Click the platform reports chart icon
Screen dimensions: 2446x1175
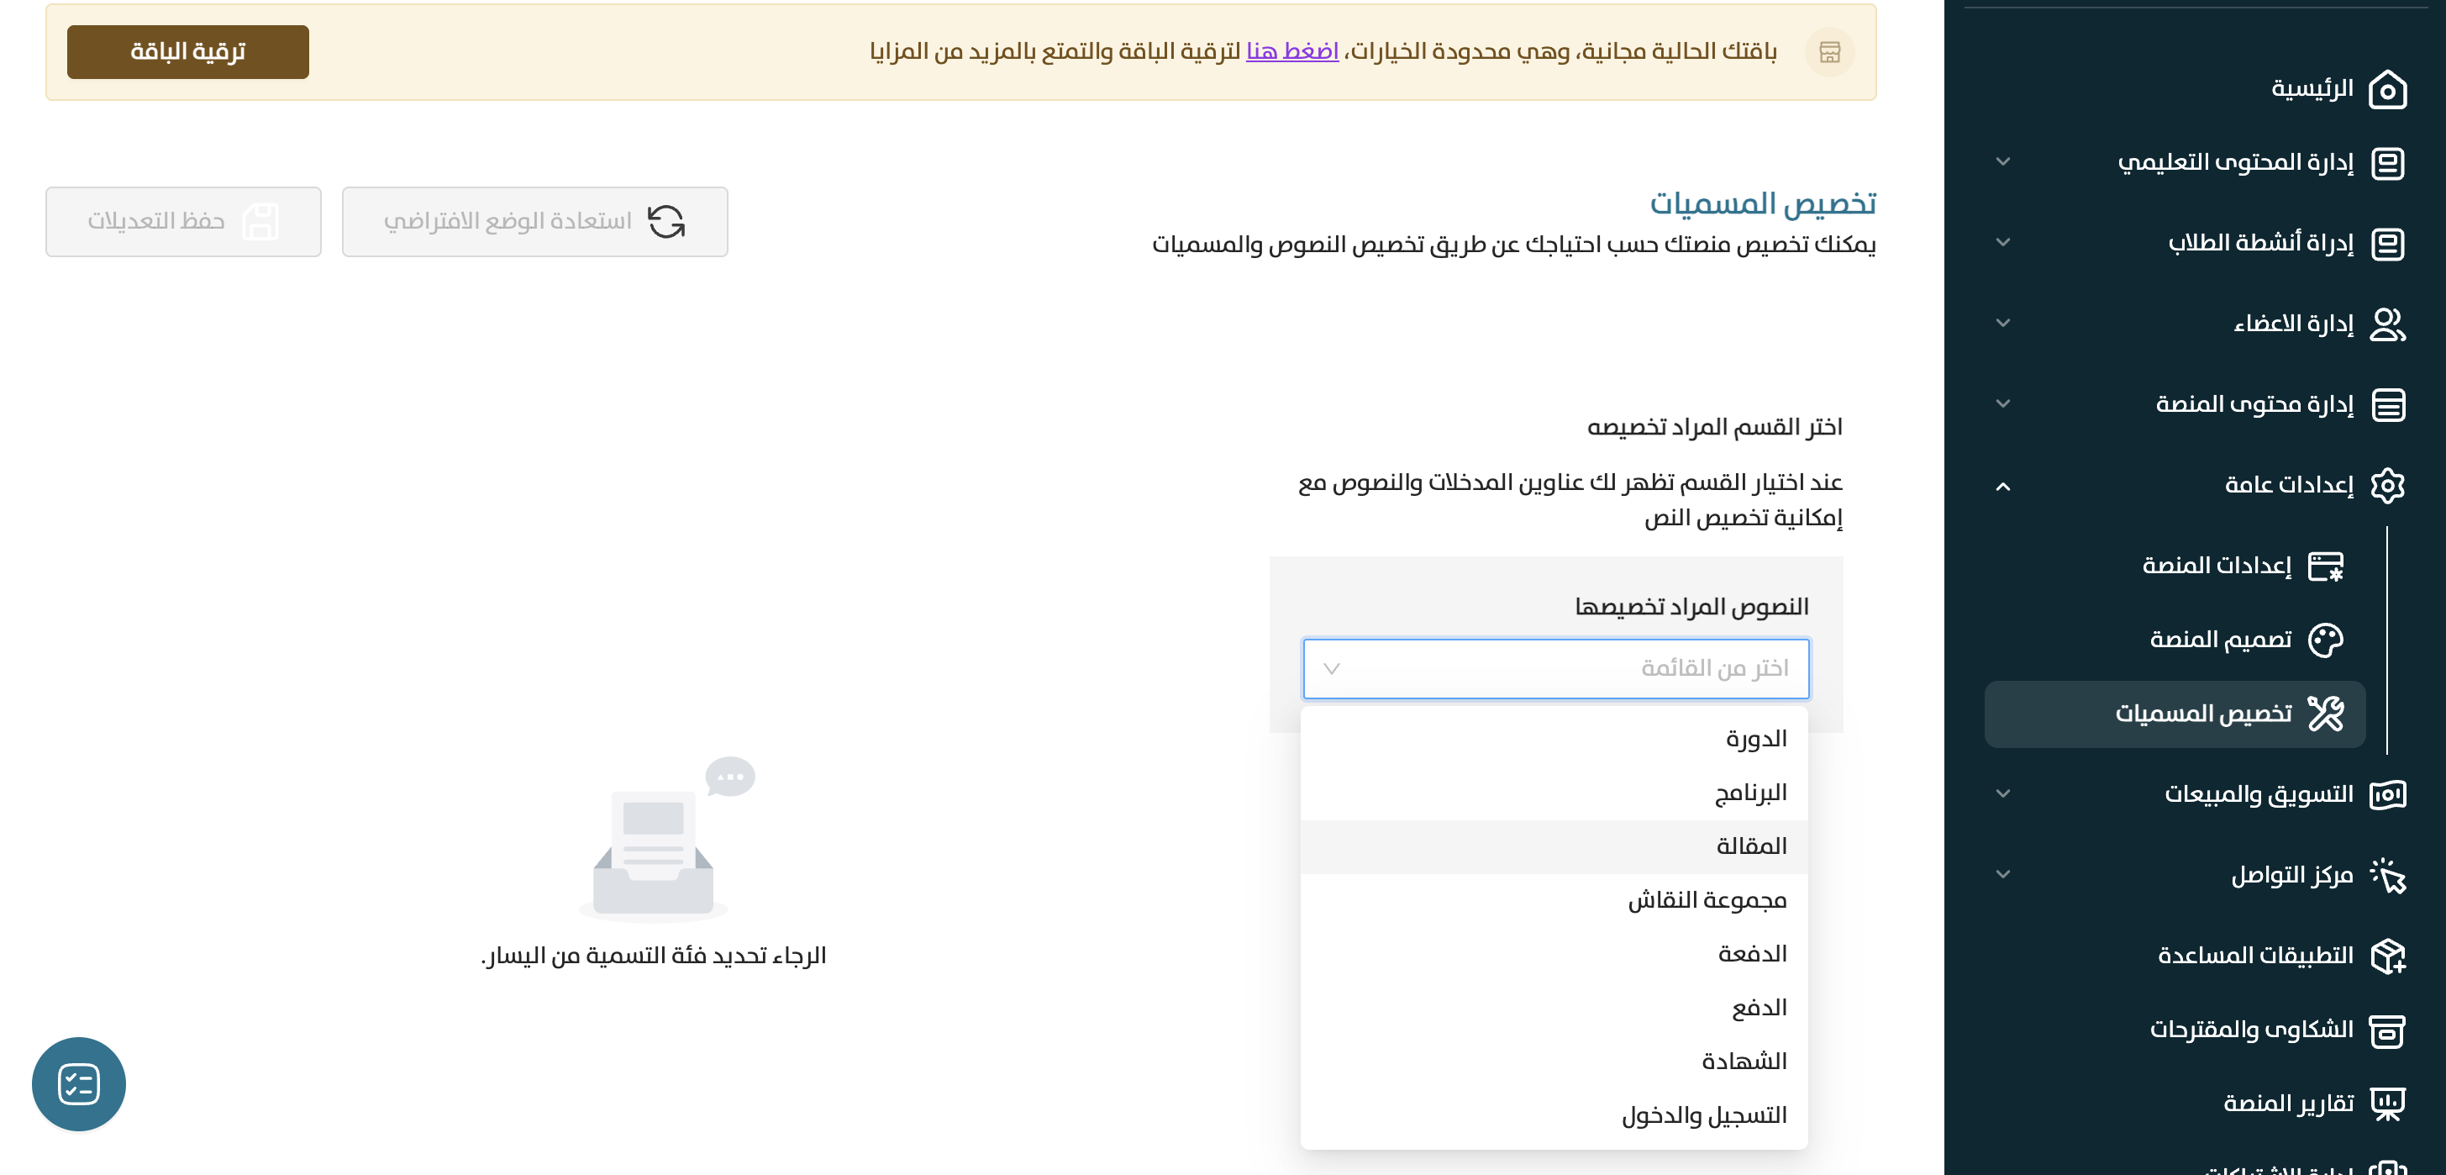pyautogui.click(x=2387, y=1103)
